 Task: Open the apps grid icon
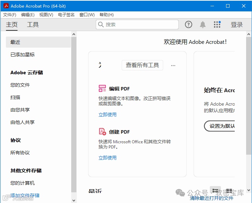point(217,25)
